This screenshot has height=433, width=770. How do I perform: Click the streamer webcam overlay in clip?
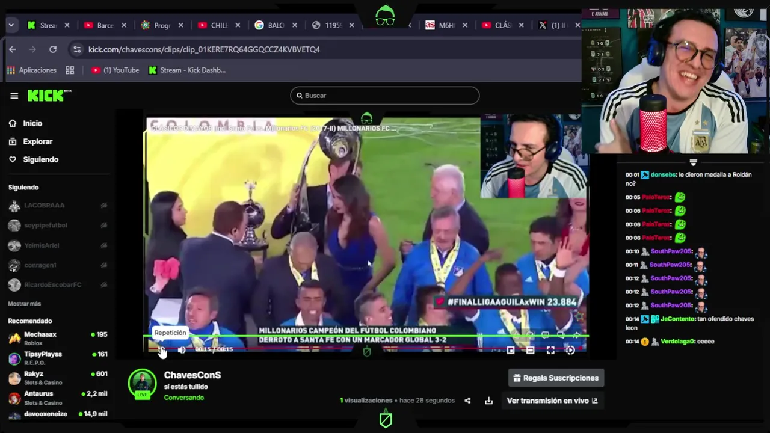(x=534, y=157)
